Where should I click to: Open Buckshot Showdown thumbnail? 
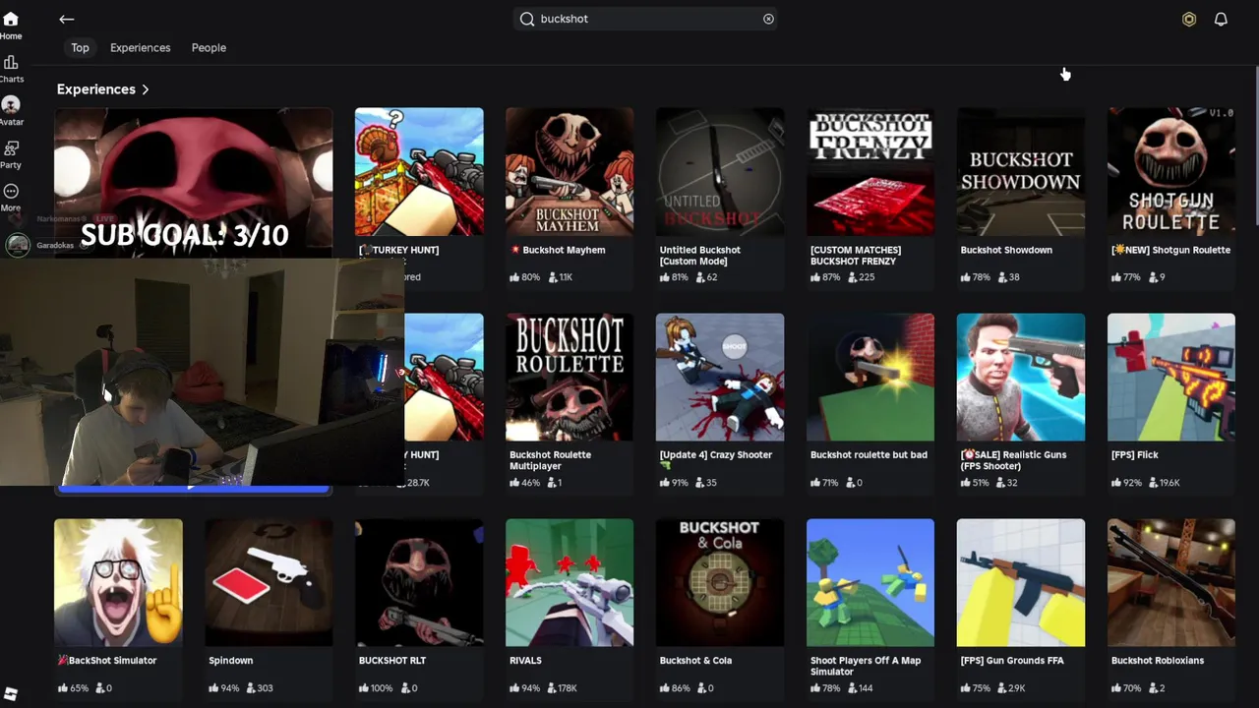coord(1021,172)
